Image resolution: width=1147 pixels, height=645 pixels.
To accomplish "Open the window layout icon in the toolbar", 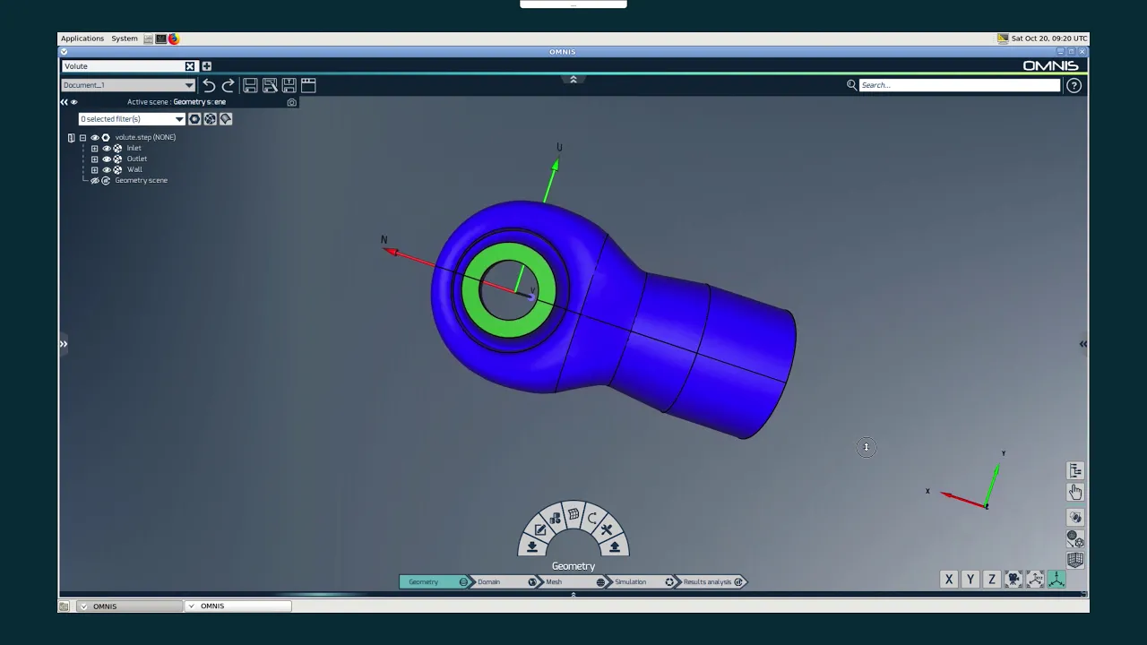I will (x=308, y=85).
